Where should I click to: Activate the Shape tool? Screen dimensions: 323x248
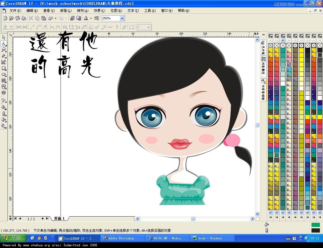(4, 44)
